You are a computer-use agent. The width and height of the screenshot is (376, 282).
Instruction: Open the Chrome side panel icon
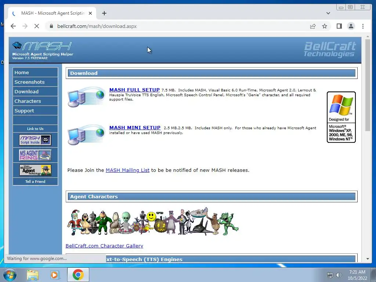[x=339, y=26]
